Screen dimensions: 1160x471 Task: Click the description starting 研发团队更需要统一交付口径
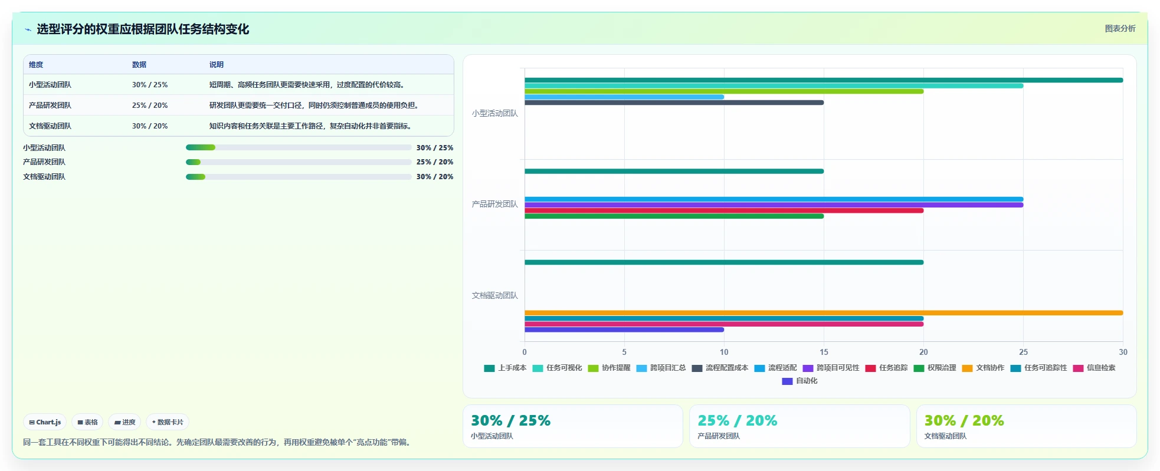pos(314,106)
